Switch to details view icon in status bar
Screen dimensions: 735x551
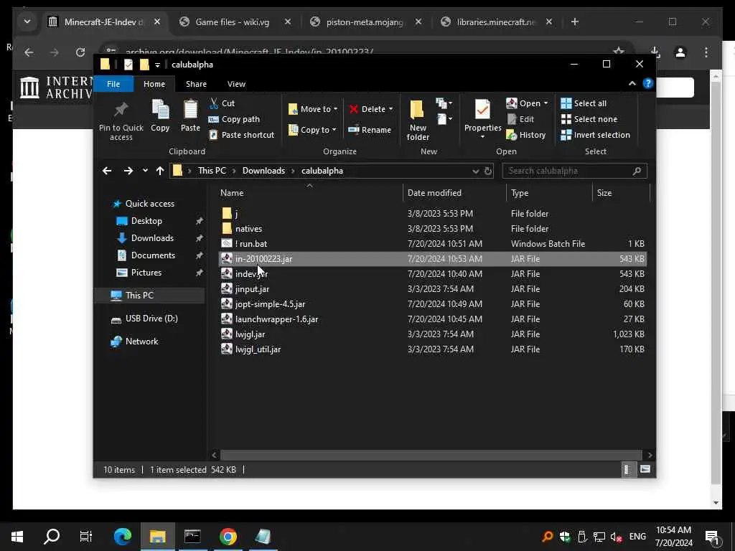pos(627,469)
